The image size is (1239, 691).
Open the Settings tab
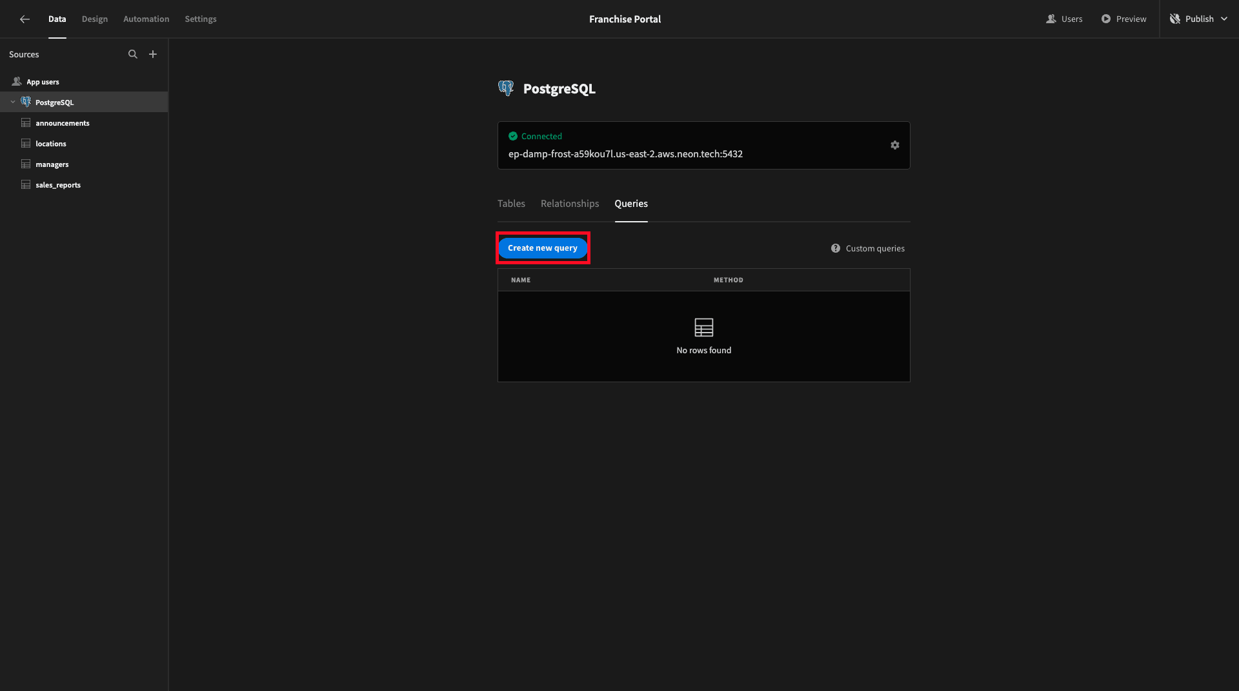pyautogui.click(x=201, y=19)
